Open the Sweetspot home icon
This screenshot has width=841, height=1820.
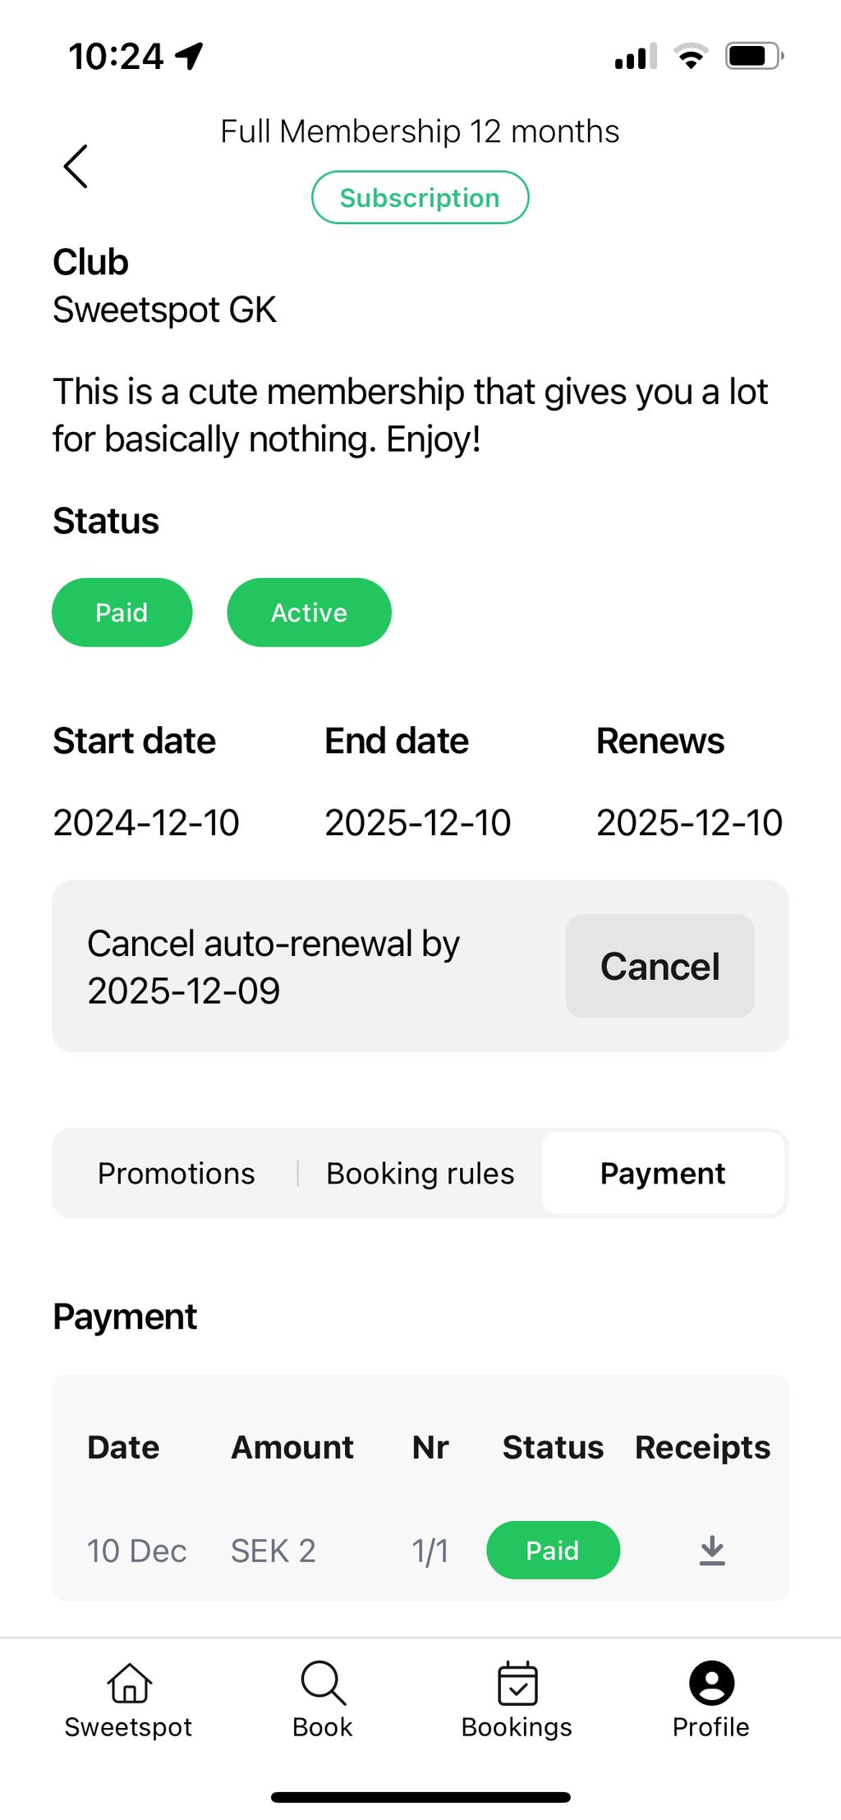[x=129, y=1683]
